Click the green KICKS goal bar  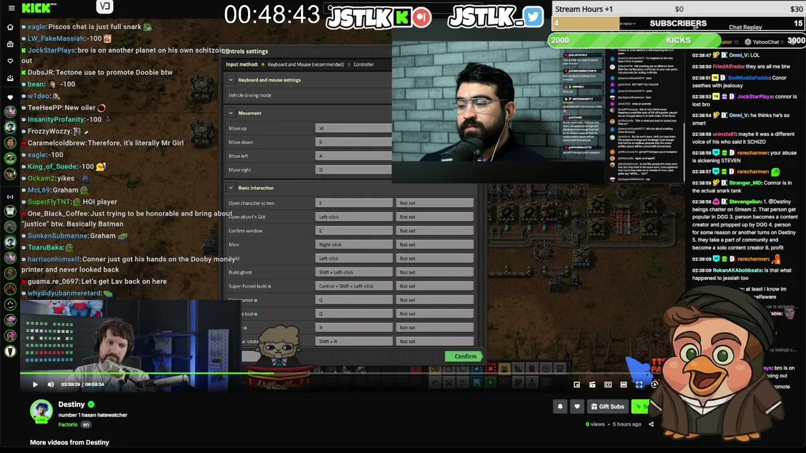click(678, 40)
